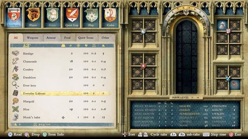Image resolution: width=248 pixels, height=139 pixels.
Task: Click the NOURISHMENT stat label
Action: point(189,114)
